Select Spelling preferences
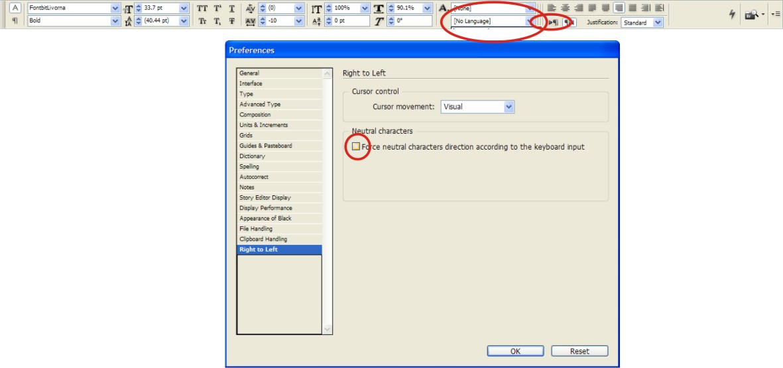The height and width of the screenshot is (368, 783). point(279,167)
